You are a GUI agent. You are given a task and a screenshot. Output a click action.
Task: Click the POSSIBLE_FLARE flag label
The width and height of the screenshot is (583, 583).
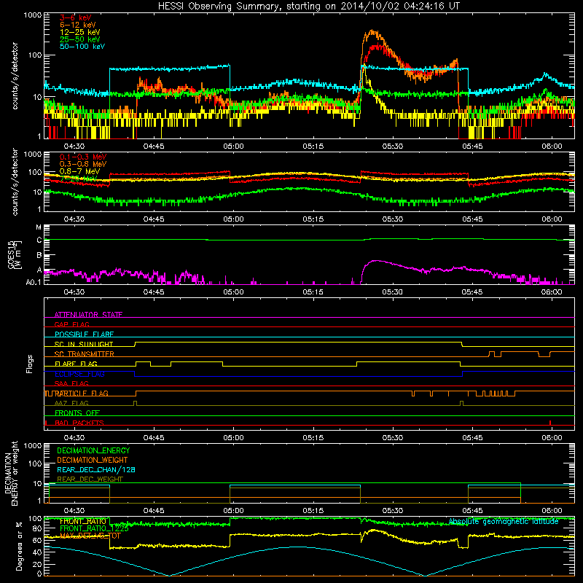84,334
